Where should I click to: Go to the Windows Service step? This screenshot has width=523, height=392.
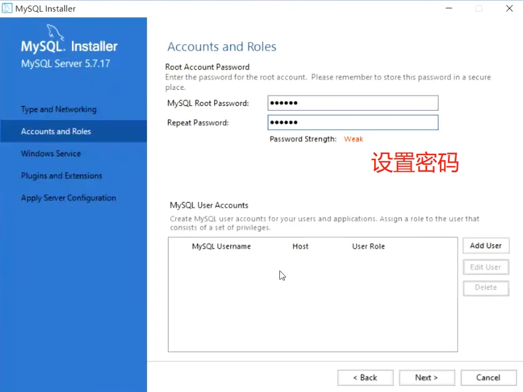click(51, 153)
